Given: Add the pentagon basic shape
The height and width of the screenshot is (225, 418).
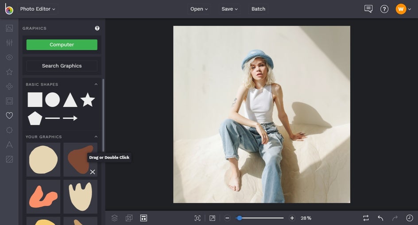Looking at the screenshot, I should point(35,118).
